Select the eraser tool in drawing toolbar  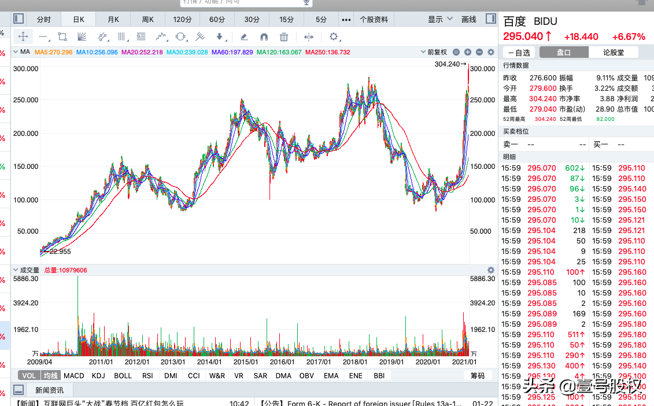(x=244, y=37)
